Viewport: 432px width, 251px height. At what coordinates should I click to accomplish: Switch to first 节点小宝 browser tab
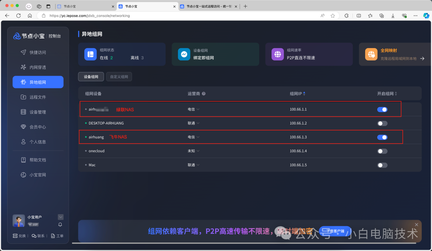point(86,6)
